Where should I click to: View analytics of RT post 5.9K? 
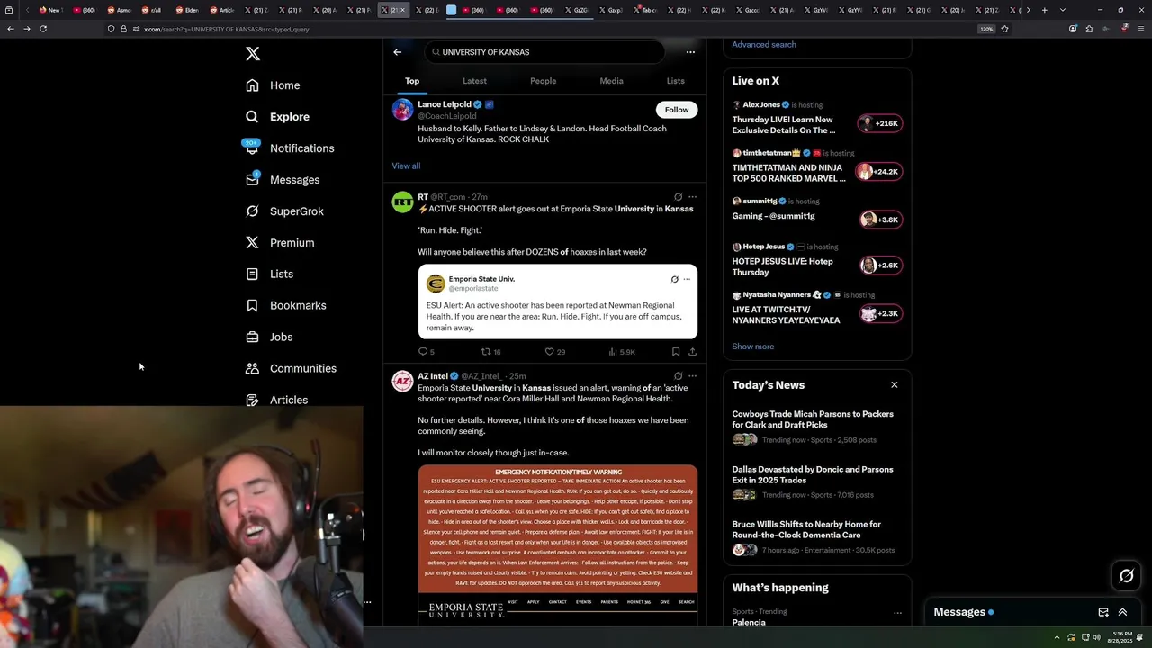coord(622,352)
